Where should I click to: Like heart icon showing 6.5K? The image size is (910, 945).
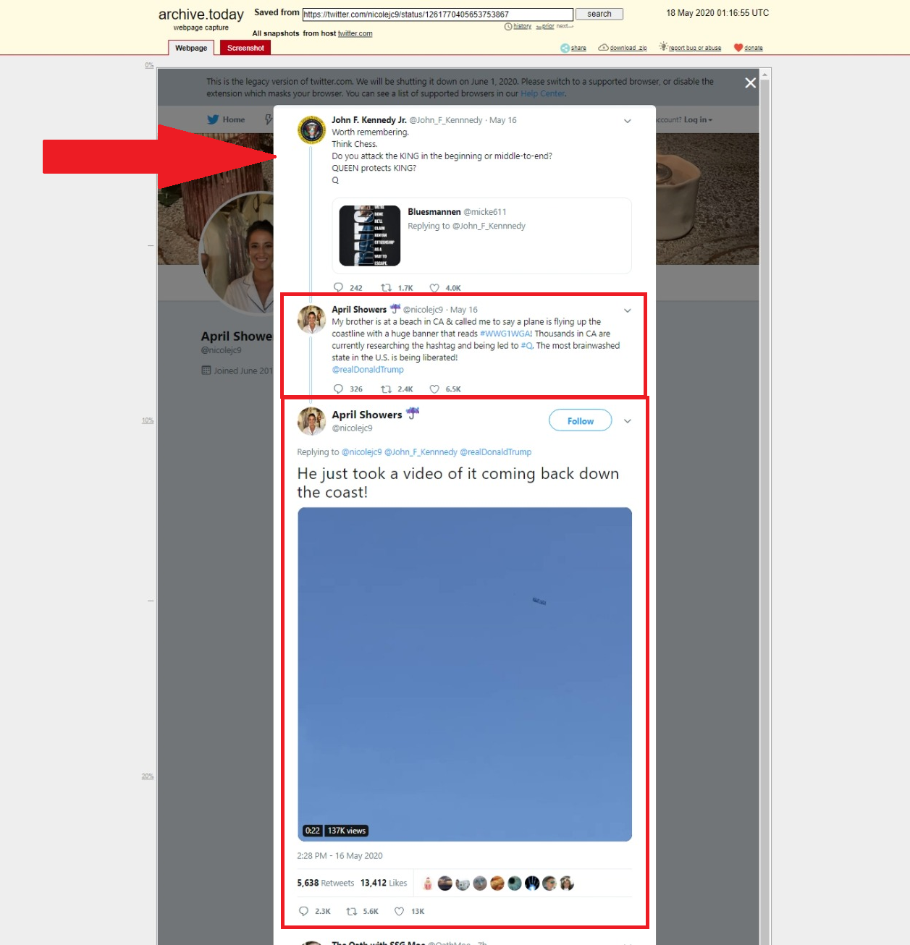tap(434, 389)
